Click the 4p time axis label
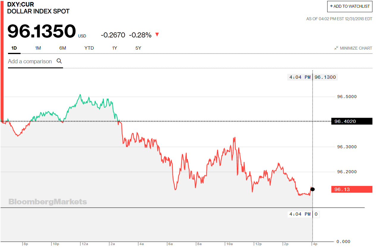 [315, 244]
